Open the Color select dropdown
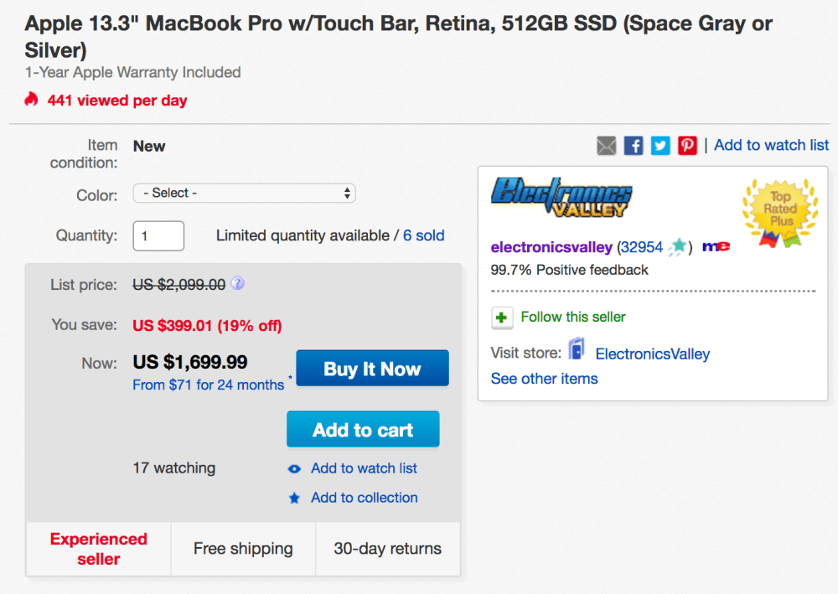Screen dimensions: 838x594 click(x=244, y=194)
